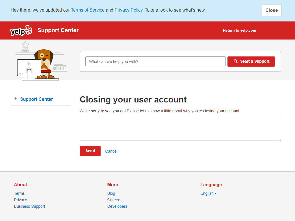Viewport: 295px width, 221px height.
Task: Open the Terms footer link
Action: (19, 193)
